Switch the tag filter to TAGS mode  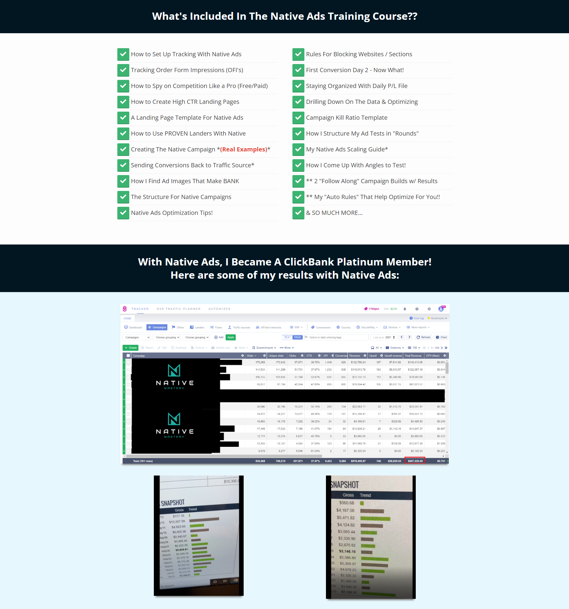[298, 337]
